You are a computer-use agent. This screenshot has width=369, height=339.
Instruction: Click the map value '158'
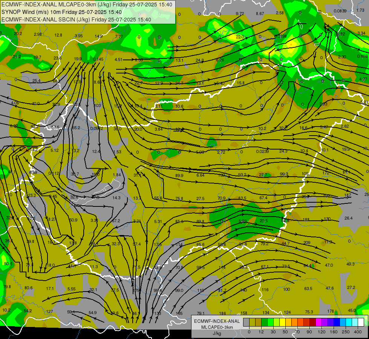pyautogui.click(x=244, y=313)
